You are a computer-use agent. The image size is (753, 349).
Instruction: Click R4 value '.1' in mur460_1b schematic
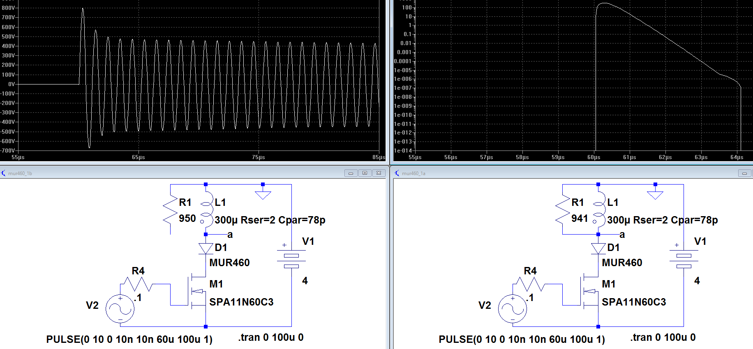pyautogui.click(x=138, y=298)
